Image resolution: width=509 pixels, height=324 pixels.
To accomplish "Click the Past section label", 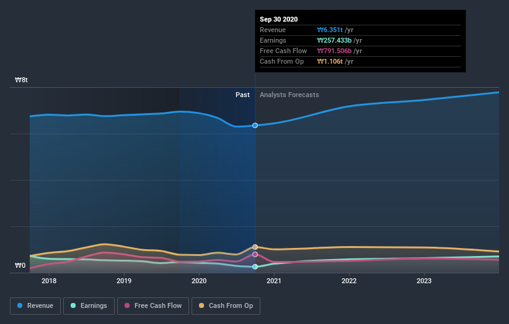I will (x=242, y=95).
